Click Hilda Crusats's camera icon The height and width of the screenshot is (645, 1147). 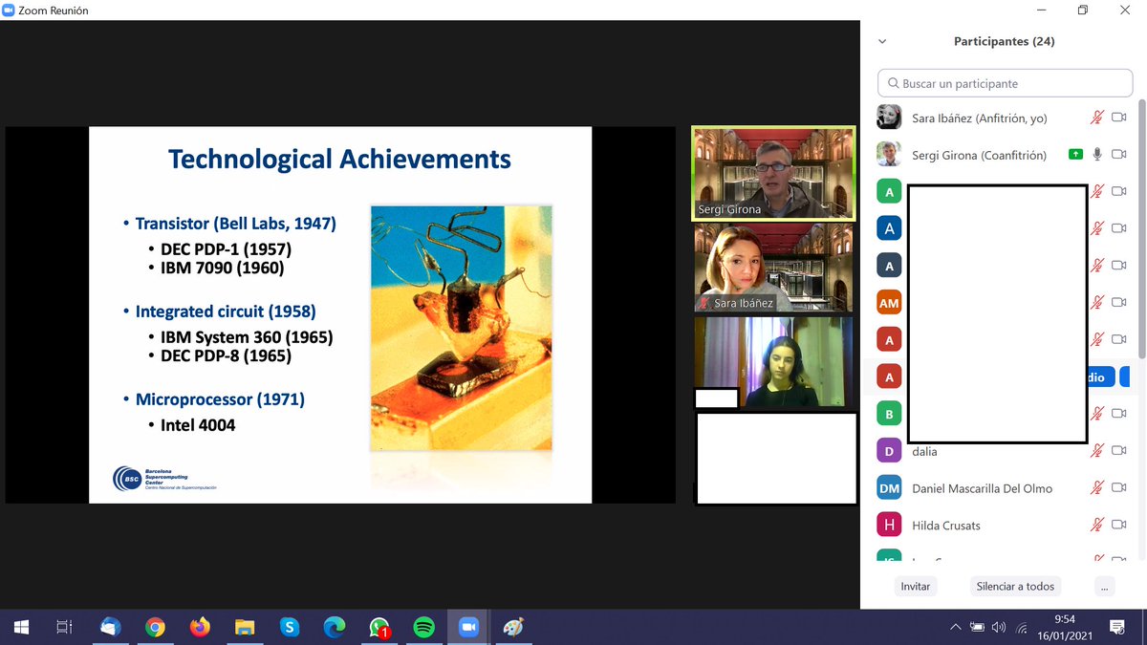coord(1118,526)
